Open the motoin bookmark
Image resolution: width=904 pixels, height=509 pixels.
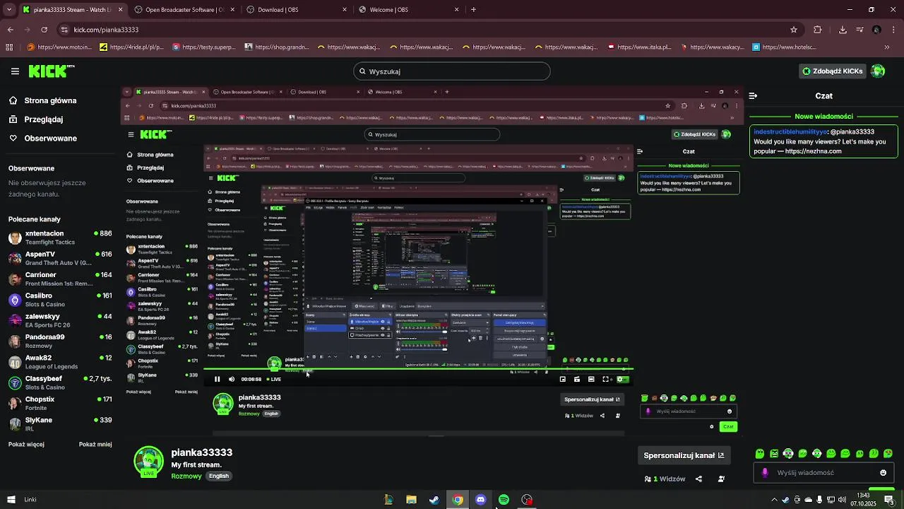coord(59,47)
